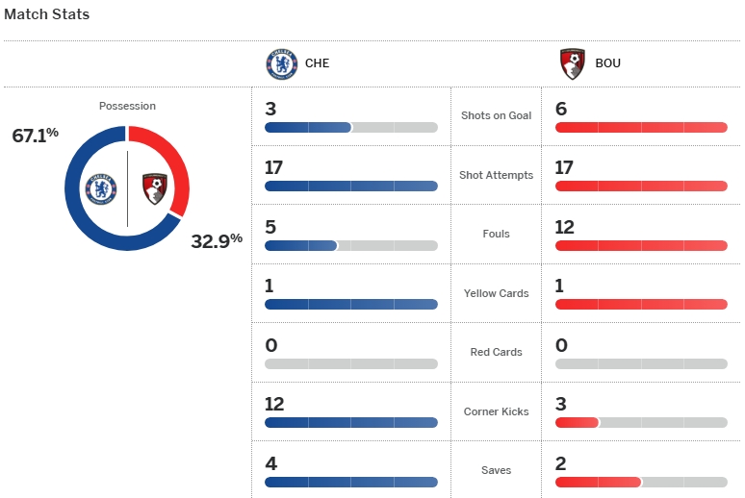Screen dimensions: 745x498
Task: Click the BOU team abbreviation
Action: [x=607, y=64]
